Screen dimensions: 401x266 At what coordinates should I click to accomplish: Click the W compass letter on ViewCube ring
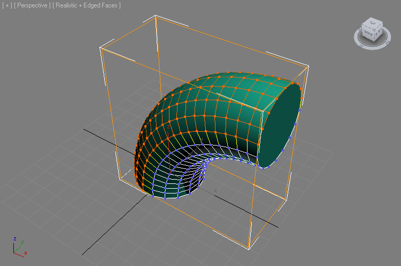coord(358,28)
